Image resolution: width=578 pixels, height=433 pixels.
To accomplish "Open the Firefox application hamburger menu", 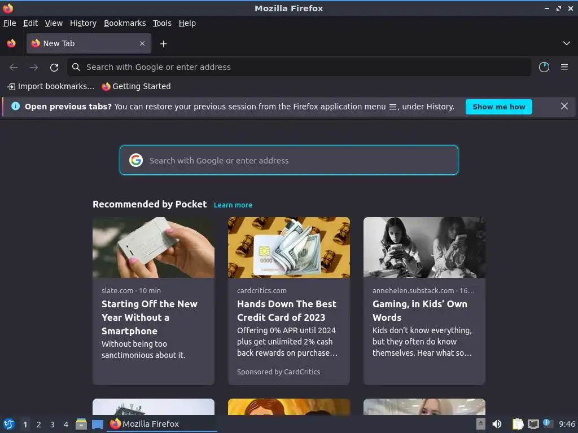I will 564,67.
